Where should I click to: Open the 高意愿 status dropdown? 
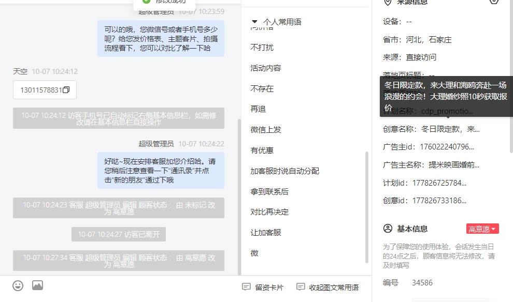click(482, 229)
